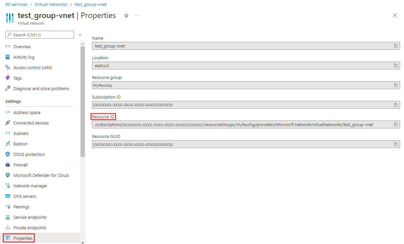Click the Connected devices icon
This screenshot has height=244, width=404.
tap(8, 123)
